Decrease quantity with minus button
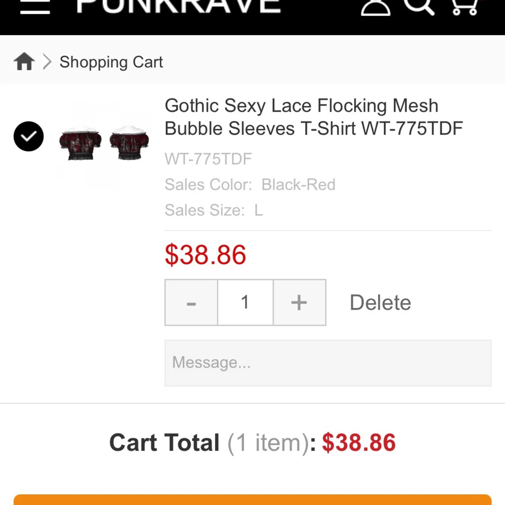Screen dimensions: 505x505 coord(191,303)
